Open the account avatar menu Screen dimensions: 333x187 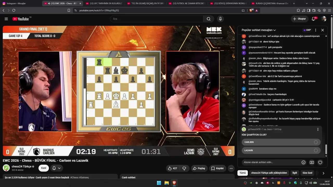(x=324, y=19)
